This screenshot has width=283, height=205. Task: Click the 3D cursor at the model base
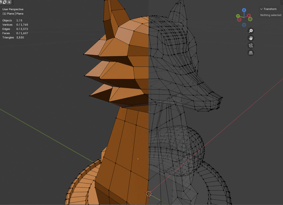coord(149,194)
